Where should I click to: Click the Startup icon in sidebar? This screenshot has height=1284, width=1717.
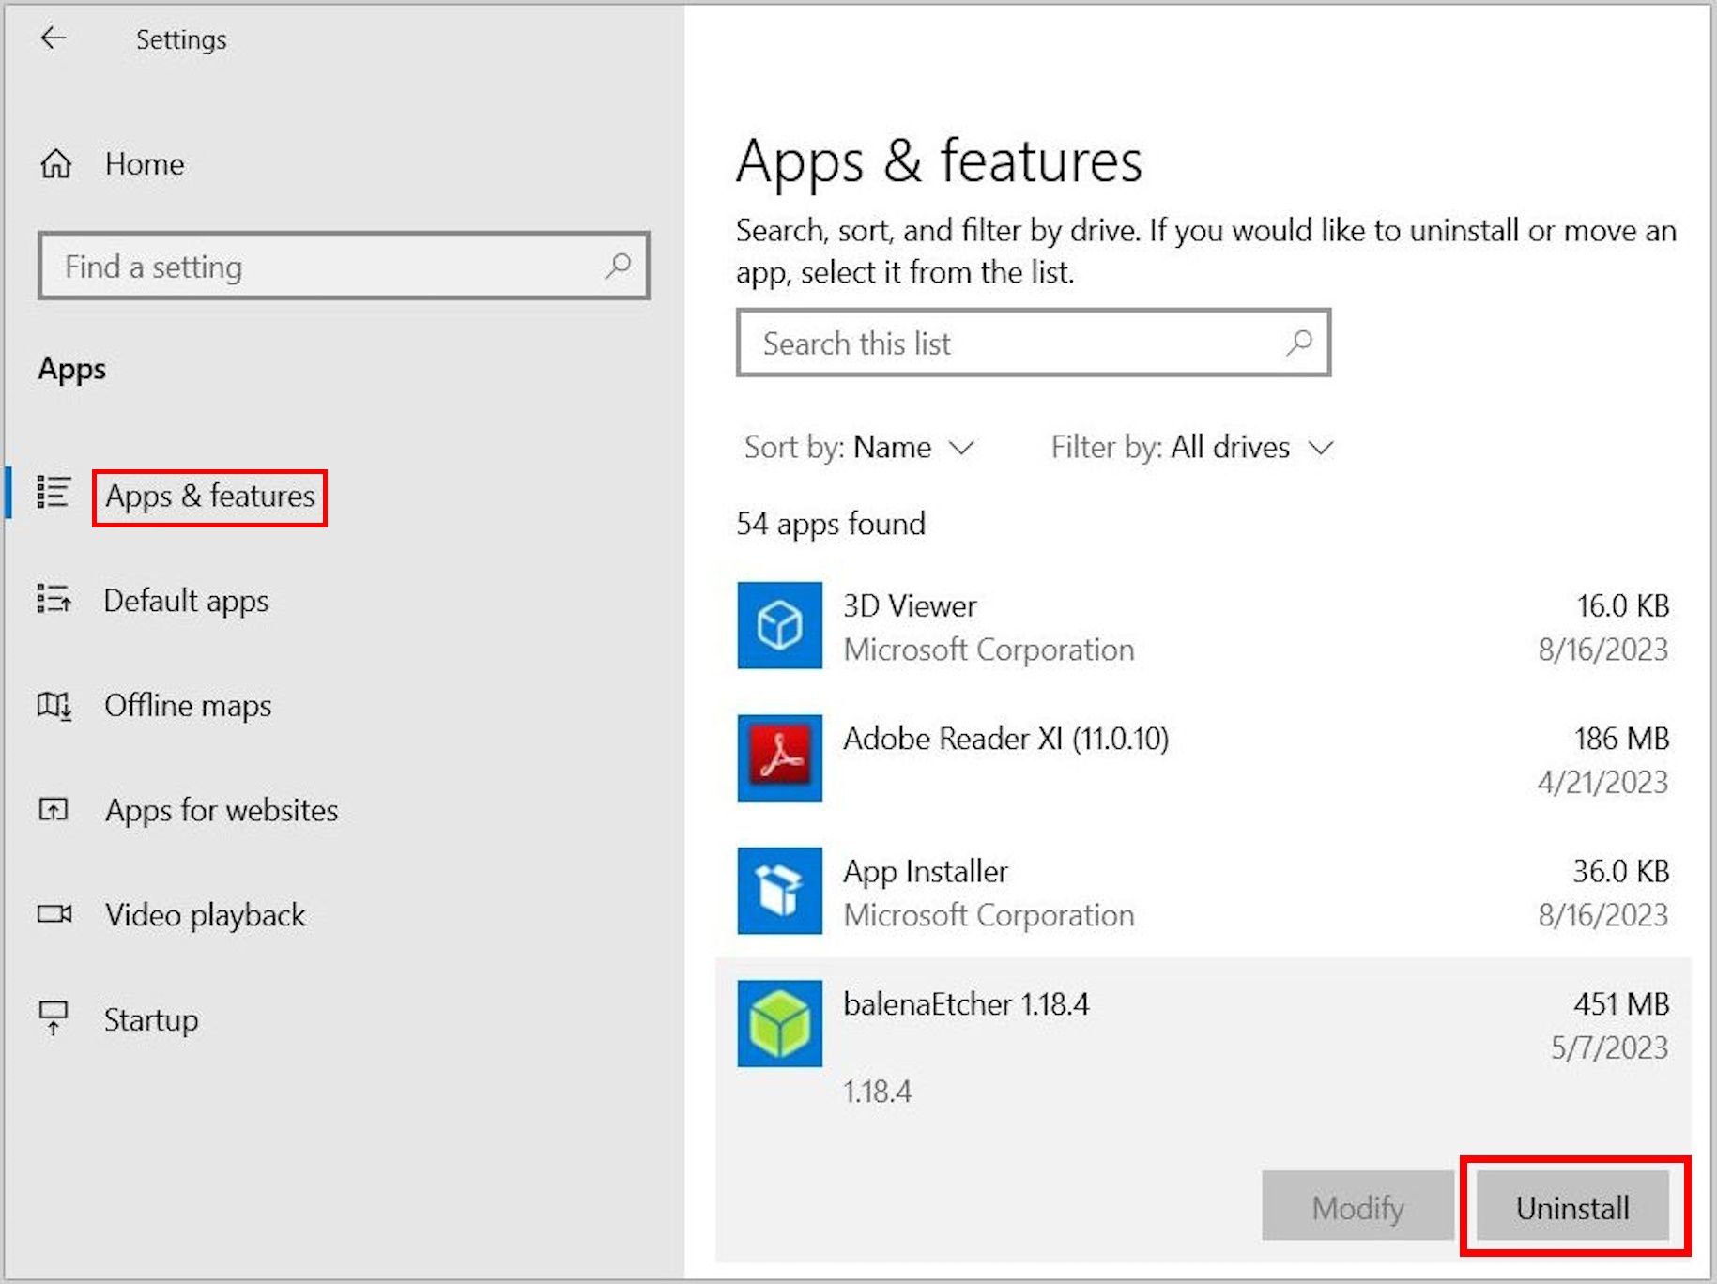click(54, 1018)
